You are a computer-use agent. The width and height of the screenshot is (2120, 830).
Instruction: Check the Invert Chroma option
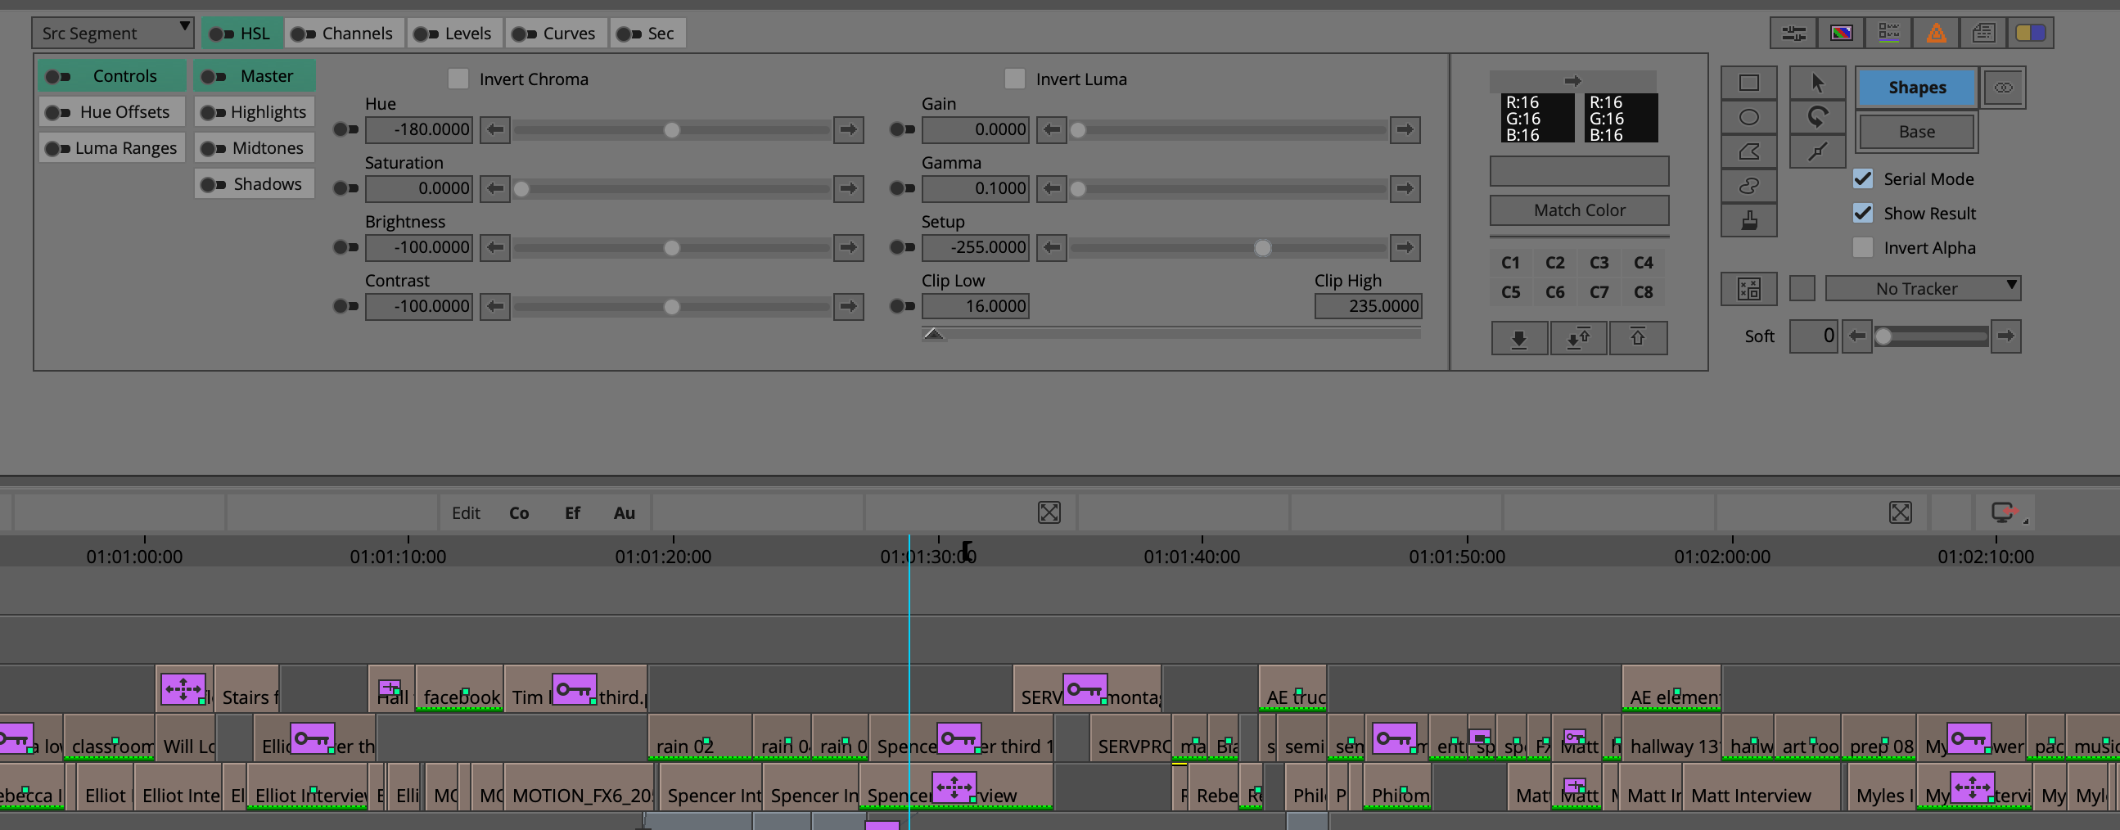tap(458, 79)
